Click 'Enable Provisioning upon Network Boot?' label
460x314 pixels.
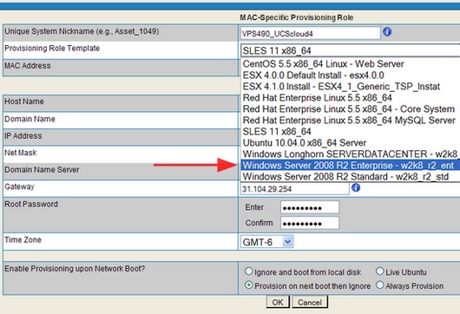(x=75, y=269)
